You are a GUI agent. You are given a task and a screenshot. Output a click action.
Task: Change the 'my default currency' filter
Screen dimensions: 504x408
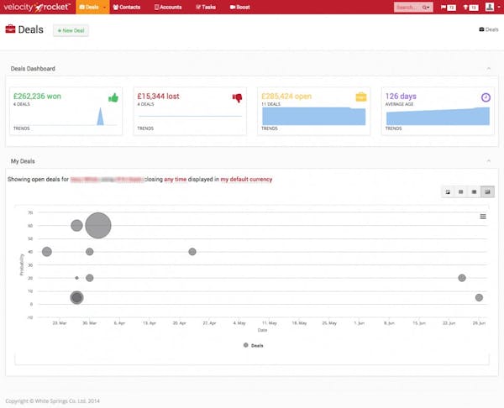[246, 180]
